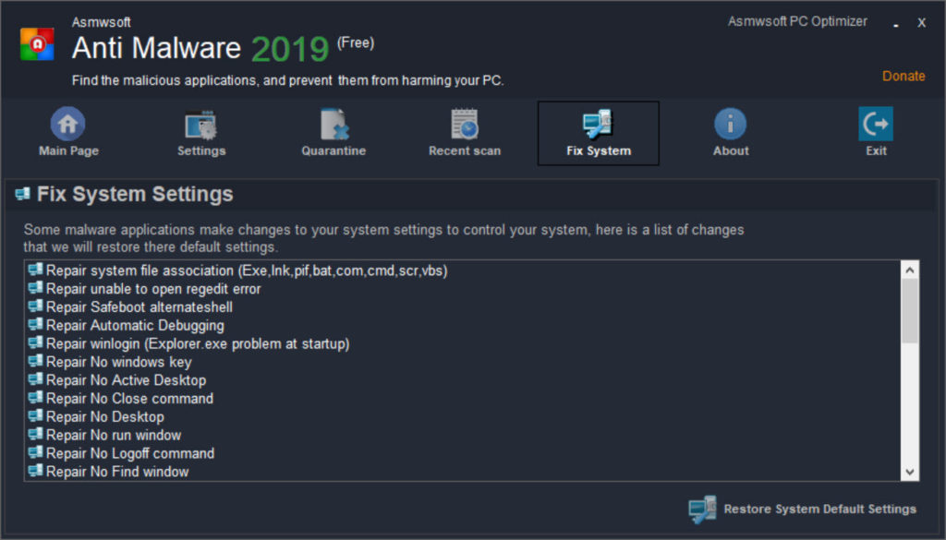
Task: Click icon beside Repair No Desktop
Action: pyautogui.click(x=36, y=415)
